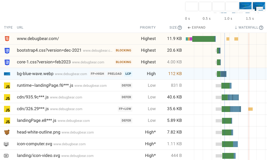This screenshot has width=267, height=160.
Task: Click the LCP badge on bg-blue-wave.webp
Action: click(128, 74)
